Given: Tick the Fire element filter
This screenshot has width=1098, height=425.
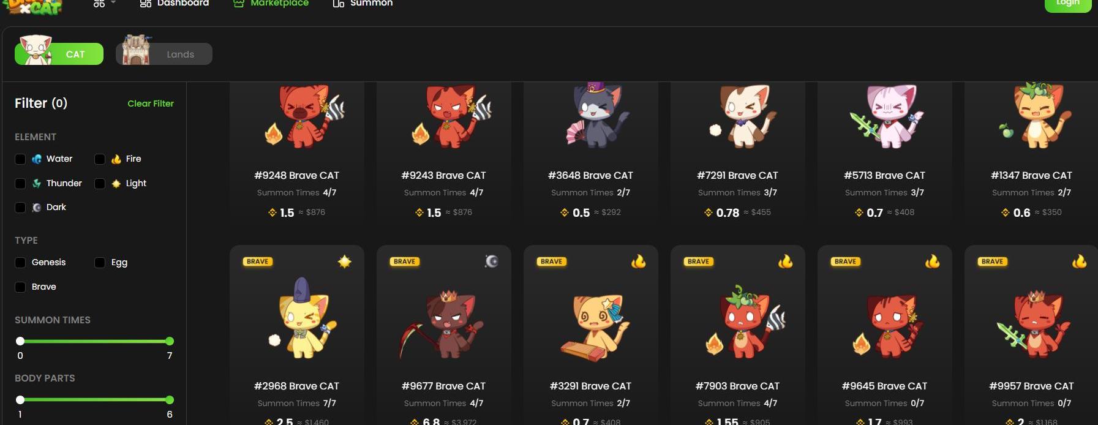Looking at the screenshot, I should pos(100,159).
